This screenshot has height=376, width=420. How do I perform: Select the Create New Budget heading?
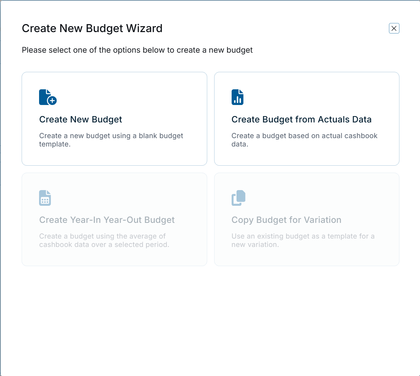pos(81,119)
